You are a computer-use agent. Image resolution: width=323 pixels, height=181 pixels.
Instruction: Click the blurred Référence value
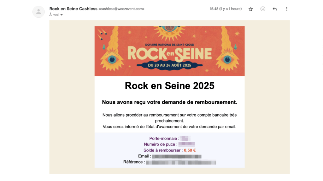pos(181,162)
